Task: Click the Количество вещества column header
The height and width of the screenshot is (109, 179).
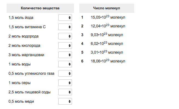Action: pos(40,8)
